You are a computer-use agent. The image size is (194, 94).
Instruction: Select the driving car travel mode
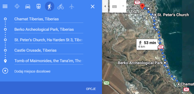tap(28, 6)
